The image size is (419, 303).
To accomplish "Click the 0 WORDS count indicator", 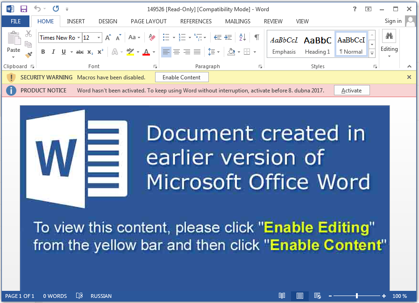I will click(55, 296).
